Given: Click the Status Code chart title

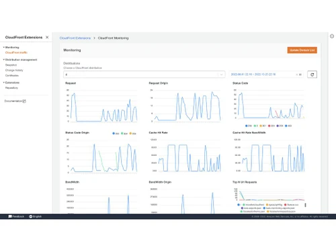Looking at the screenshot, I should point(240,83).
